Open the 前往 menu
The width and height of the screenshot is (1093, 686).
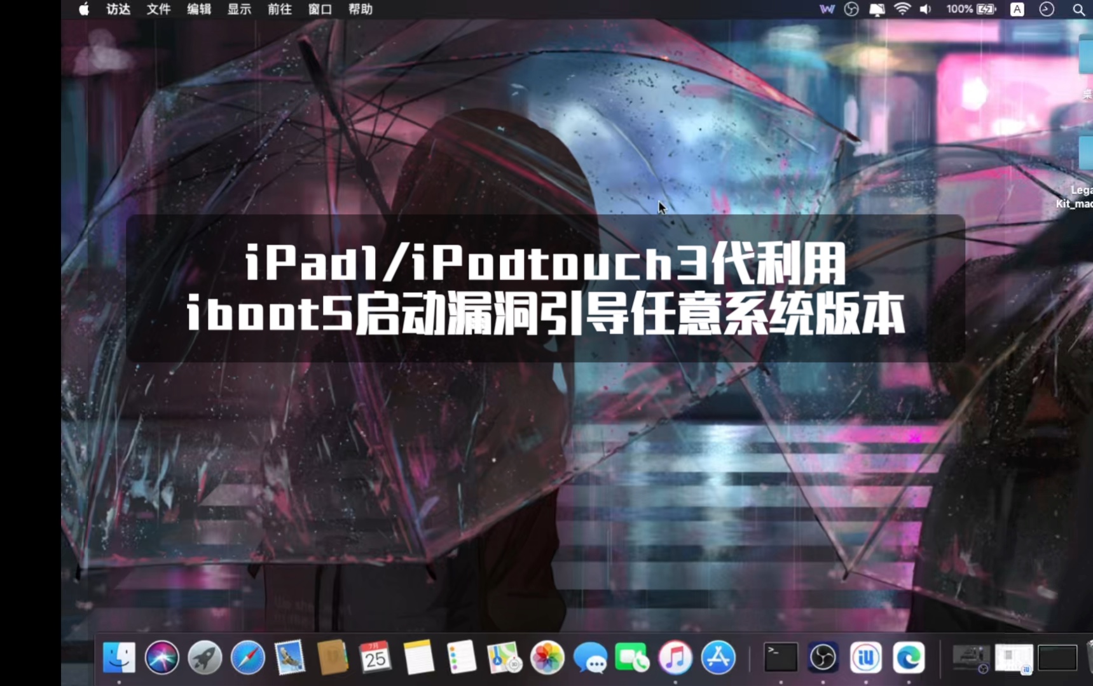point(280,9)
